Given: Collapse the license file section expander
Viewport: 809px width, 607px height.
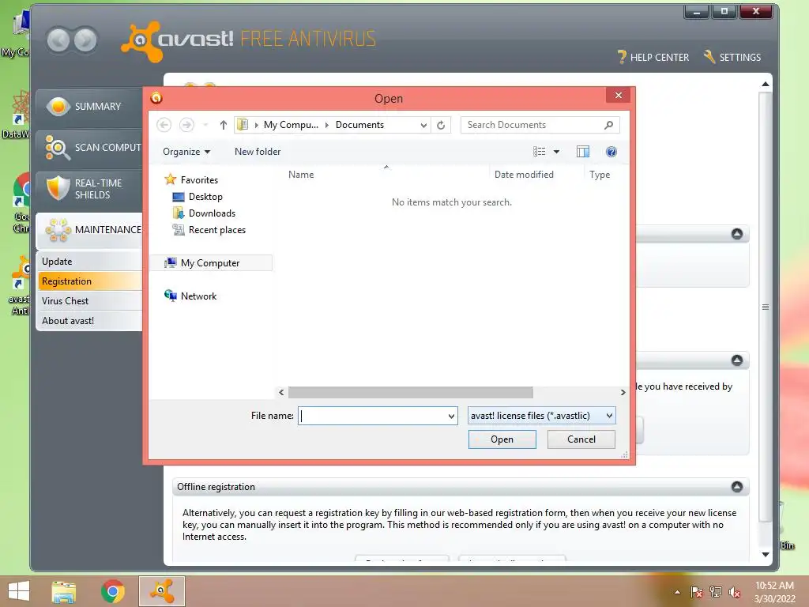Looking at the screenshot, I should tap(737, 360).
